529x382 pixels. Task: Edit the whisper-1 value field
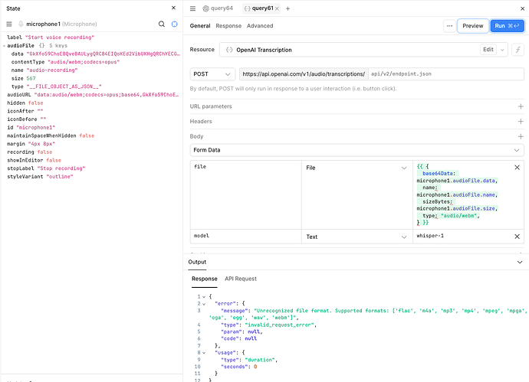click(x=462, y=236)
